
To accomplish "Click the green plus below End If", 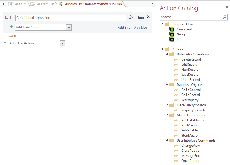I will 5,43.
